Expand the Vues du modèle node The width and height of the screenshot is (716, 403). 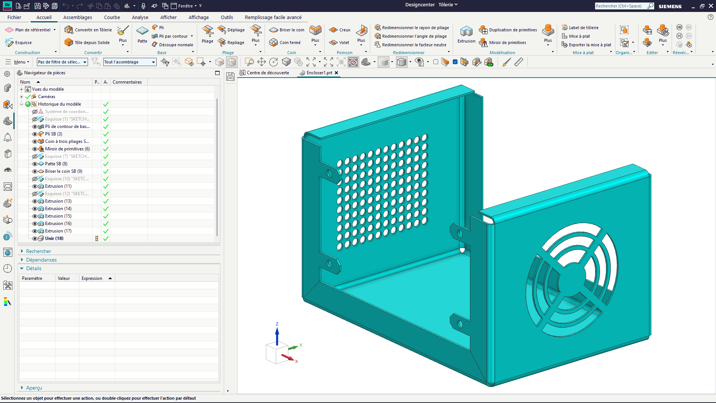point(22,89)
